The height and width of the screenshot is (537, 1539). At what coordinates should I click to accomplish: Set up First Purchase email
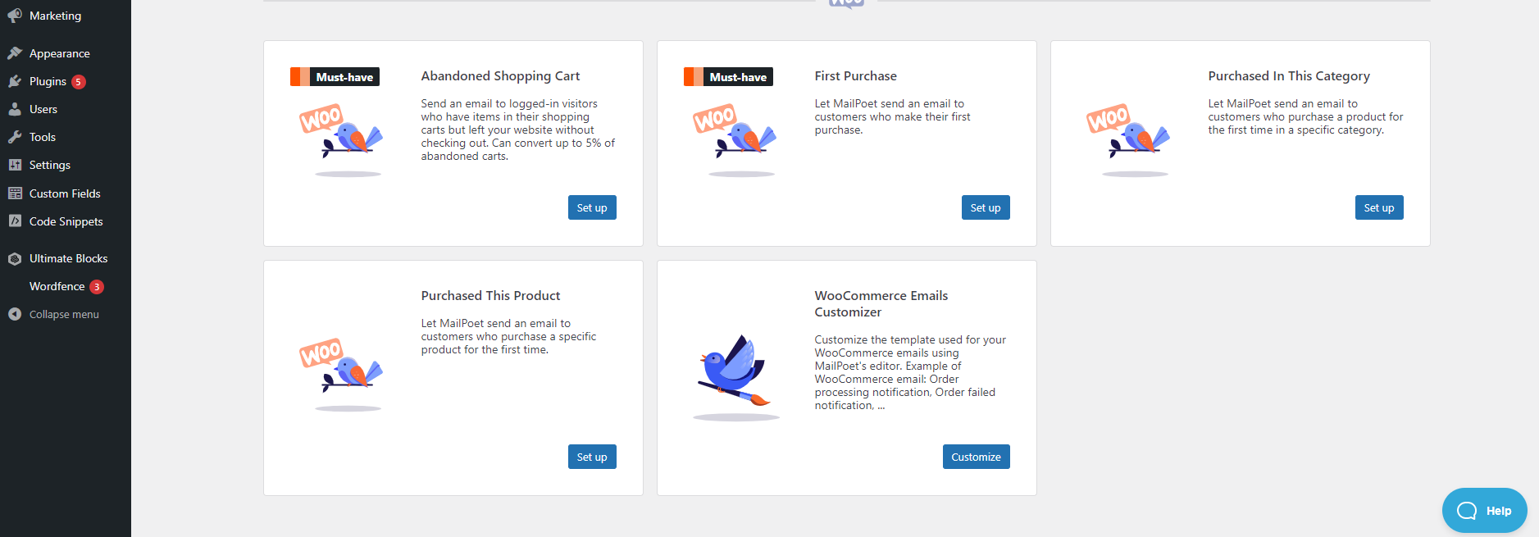(x=986, y=207)
